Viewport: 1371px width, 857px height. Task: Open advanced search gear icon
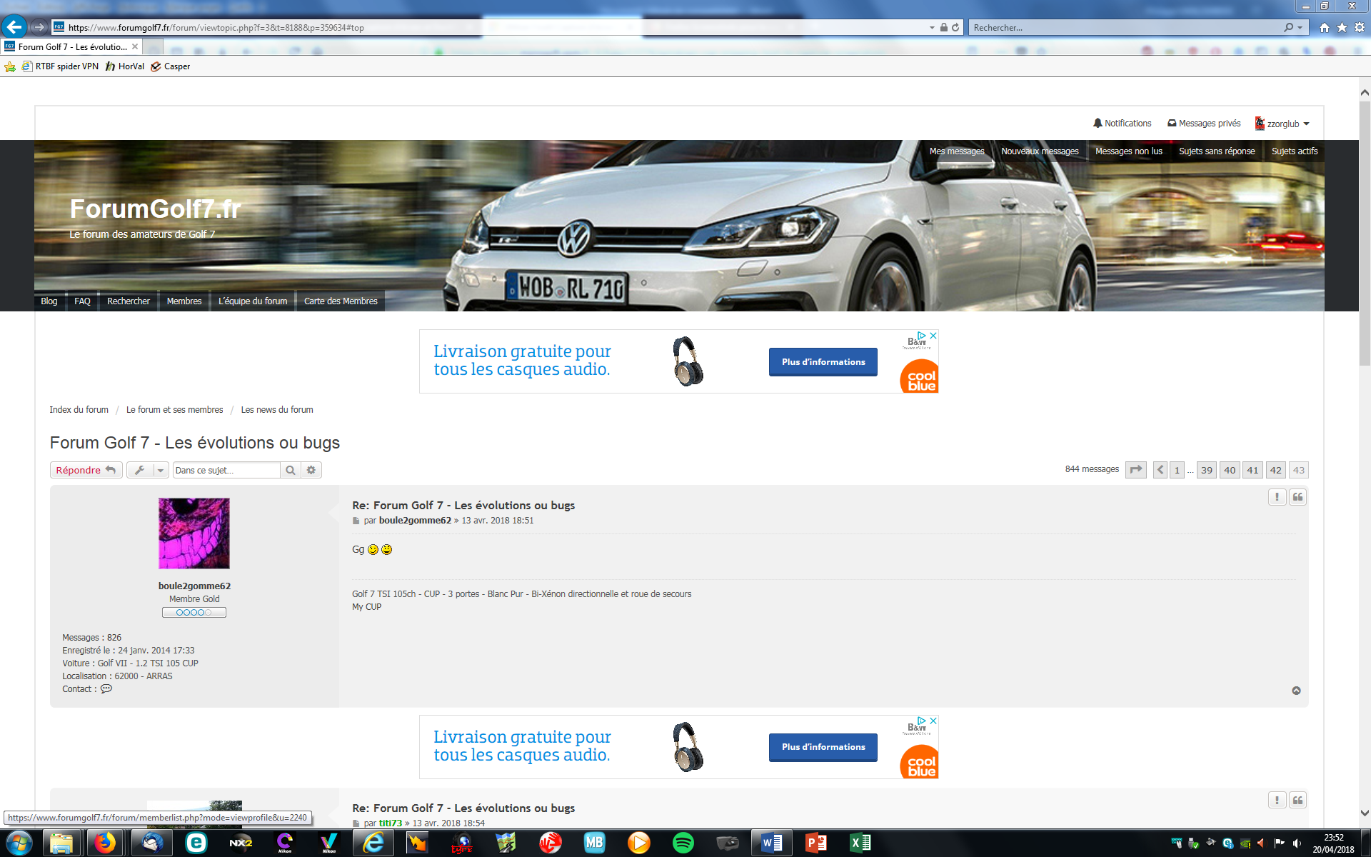(x=311, y=470)
